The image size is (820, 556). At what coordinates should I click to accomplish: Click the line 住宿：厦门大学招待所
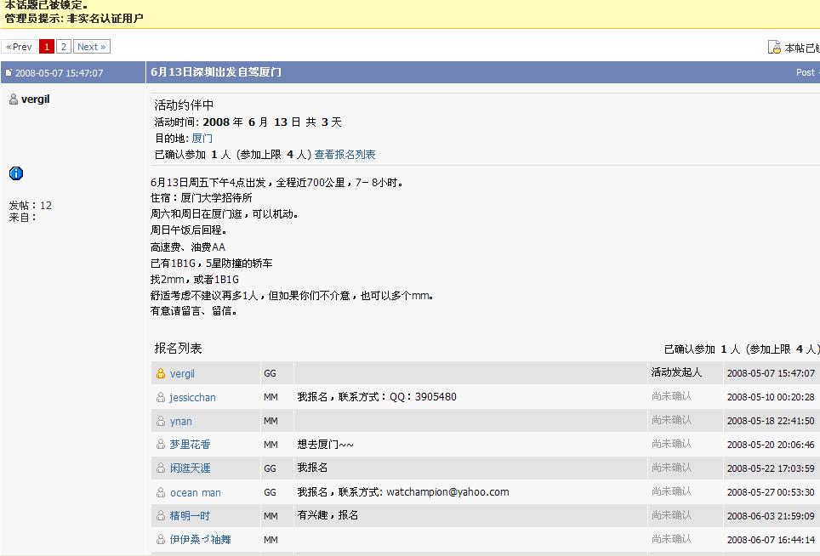point(202,198)
